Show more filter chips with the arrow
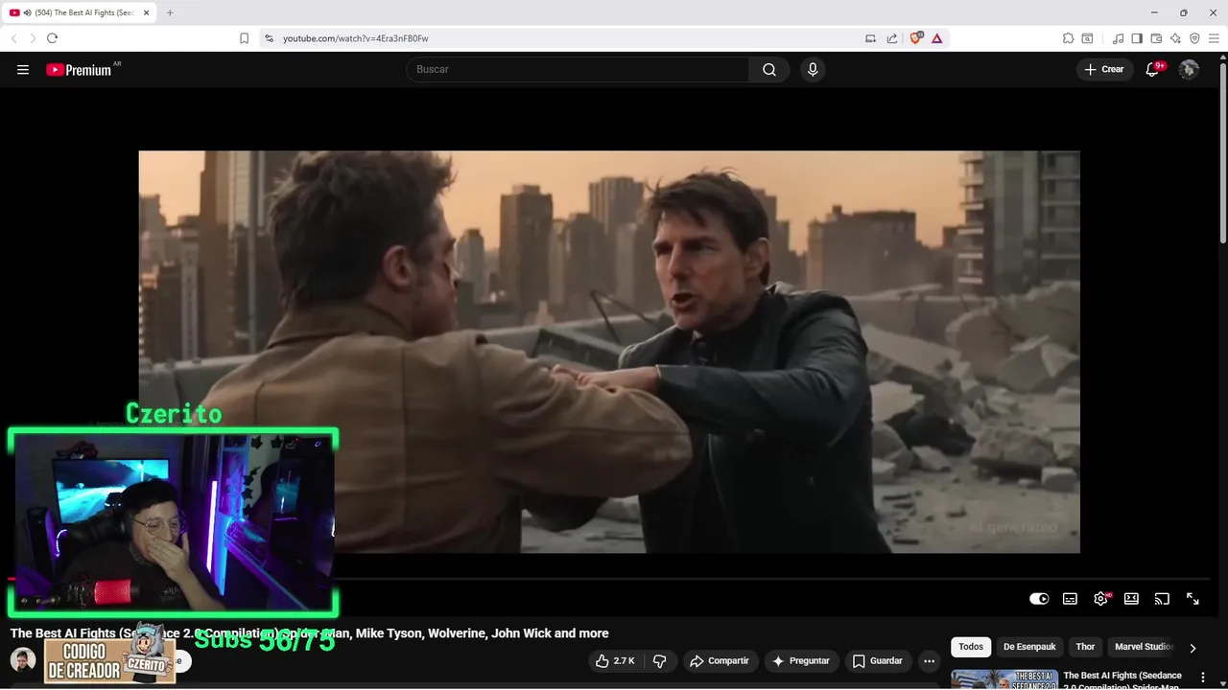The image size is (1228, 690). click(1193, 648)
